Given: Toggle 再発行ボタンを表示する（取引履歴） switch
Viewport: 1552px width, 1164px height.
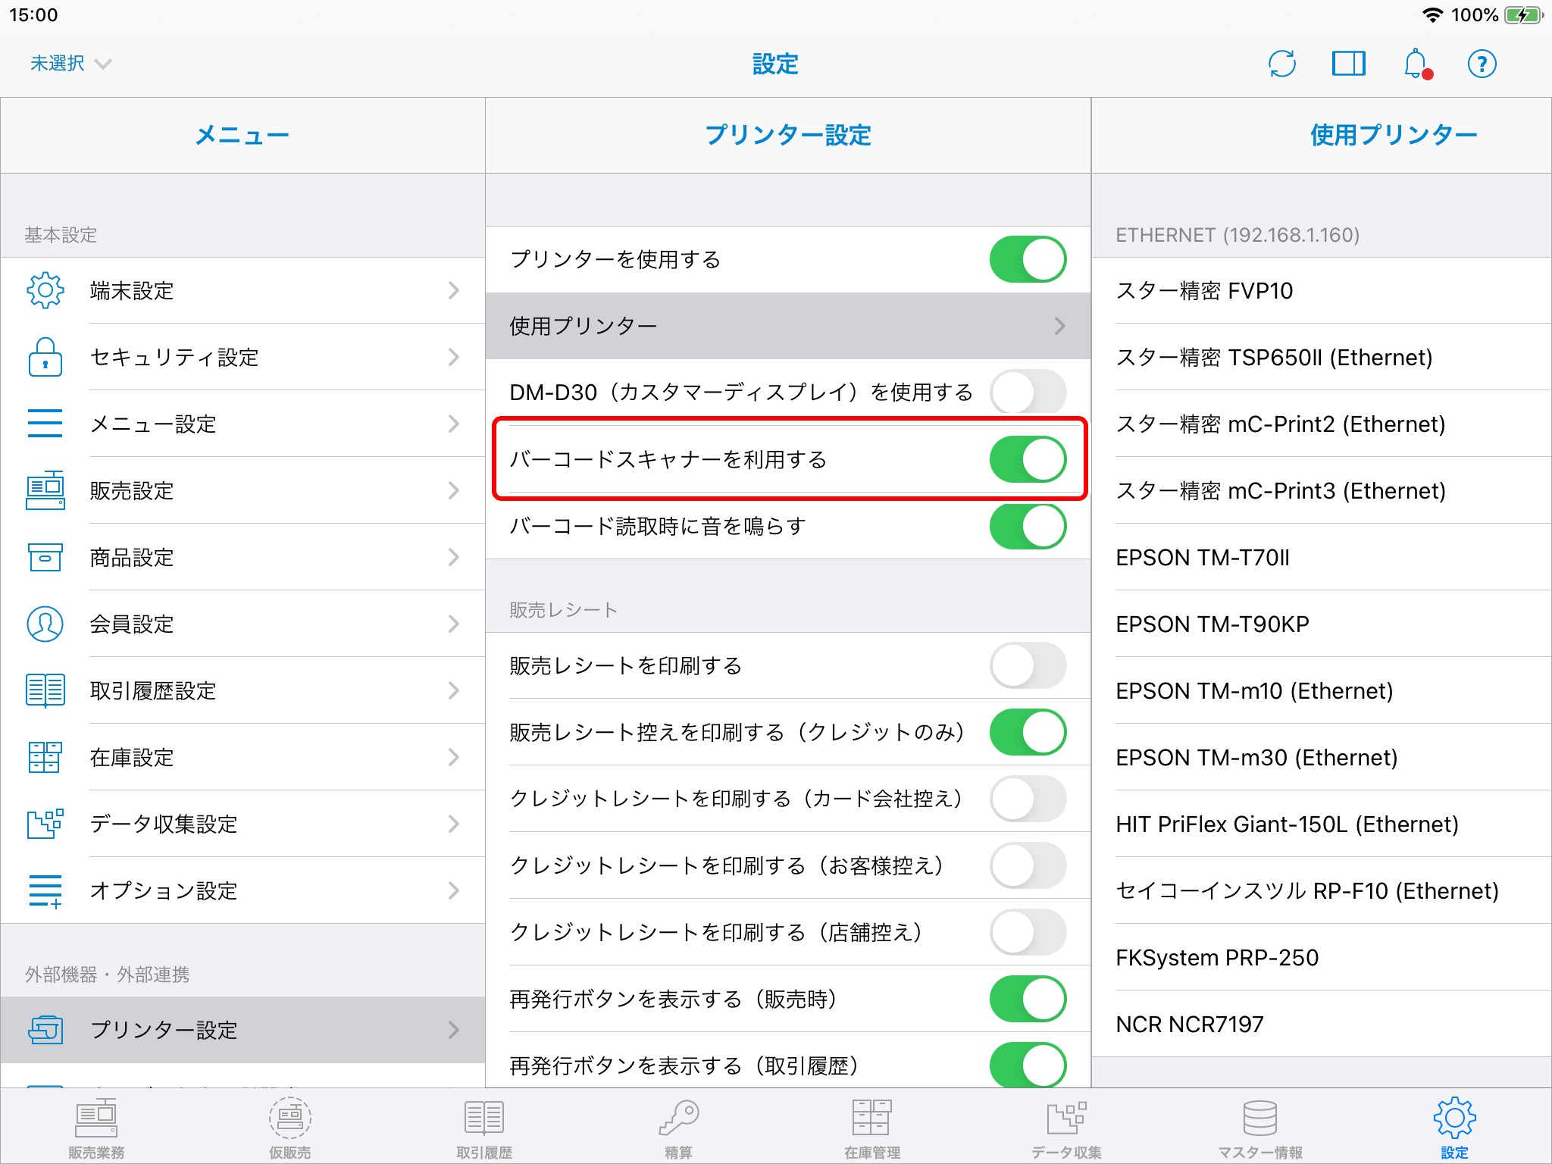Looking at the screenshot, I should coord(1028,1065).
